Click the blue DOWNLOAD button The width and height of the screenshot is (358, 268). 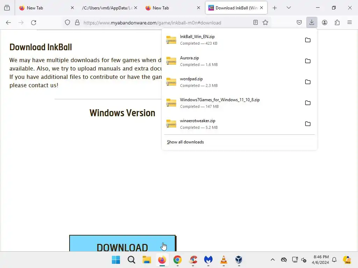pyautogui.click(x=123, y=243)
